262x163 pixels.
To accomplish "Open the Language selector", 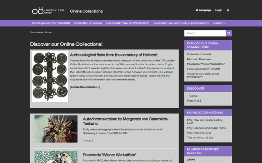I will (x=203, y=10).
